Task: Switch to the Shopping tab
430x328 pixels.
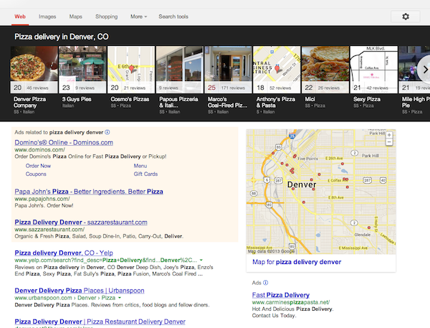Action: (x=106, y=17)
